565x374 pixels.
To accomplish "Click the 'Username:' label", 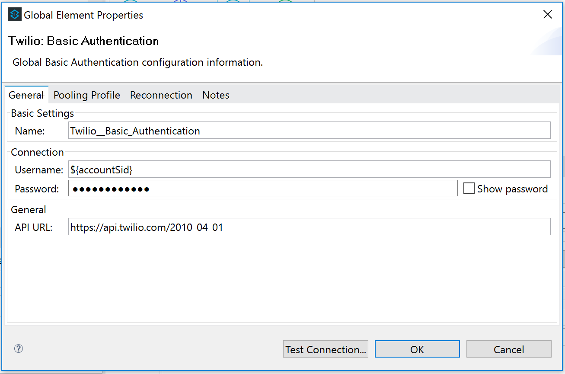I will coord(39,170).
